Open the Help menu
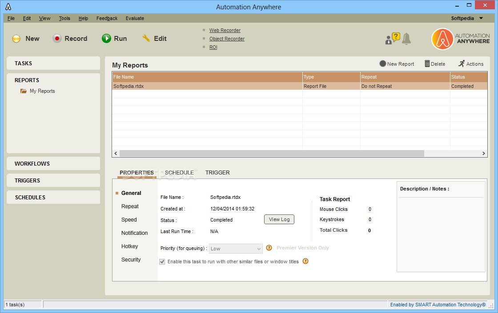Screen dimensions: 498x313 pos(83,18)
